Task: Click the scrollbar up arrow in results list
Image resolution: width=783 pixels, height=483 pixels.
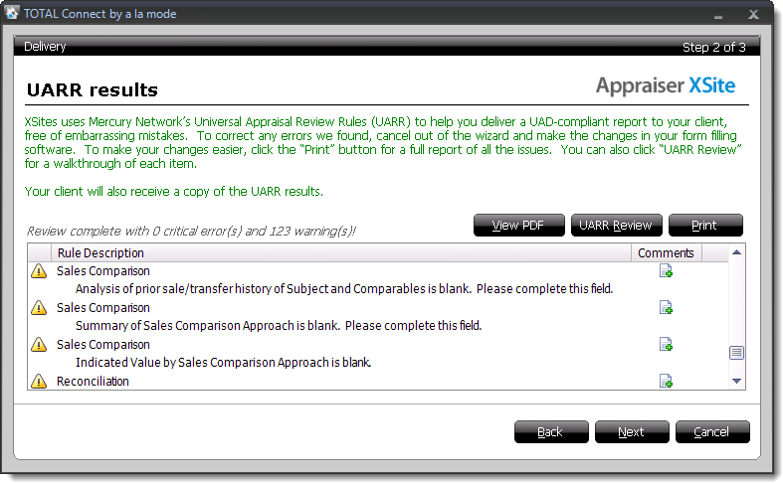Action: click(736, 252)
